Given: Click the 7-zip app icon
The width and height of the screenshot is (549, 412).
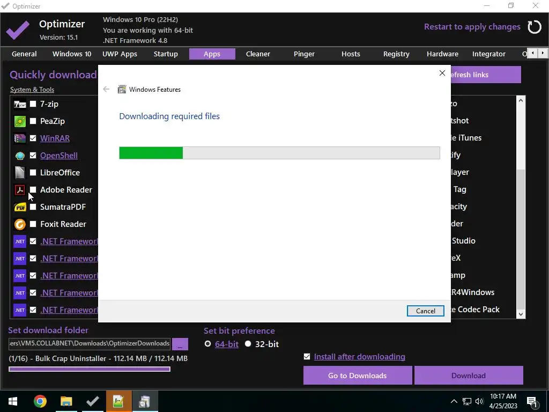Looking at the screenshot, I should [x=20, y=104].
